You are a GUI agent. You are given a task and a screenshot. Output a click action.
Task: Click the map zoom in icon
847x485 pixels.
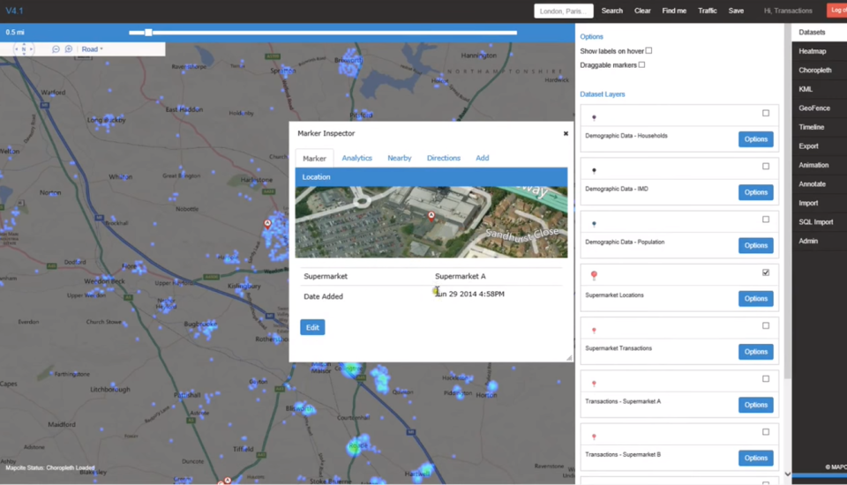click(x=69, y=49)
